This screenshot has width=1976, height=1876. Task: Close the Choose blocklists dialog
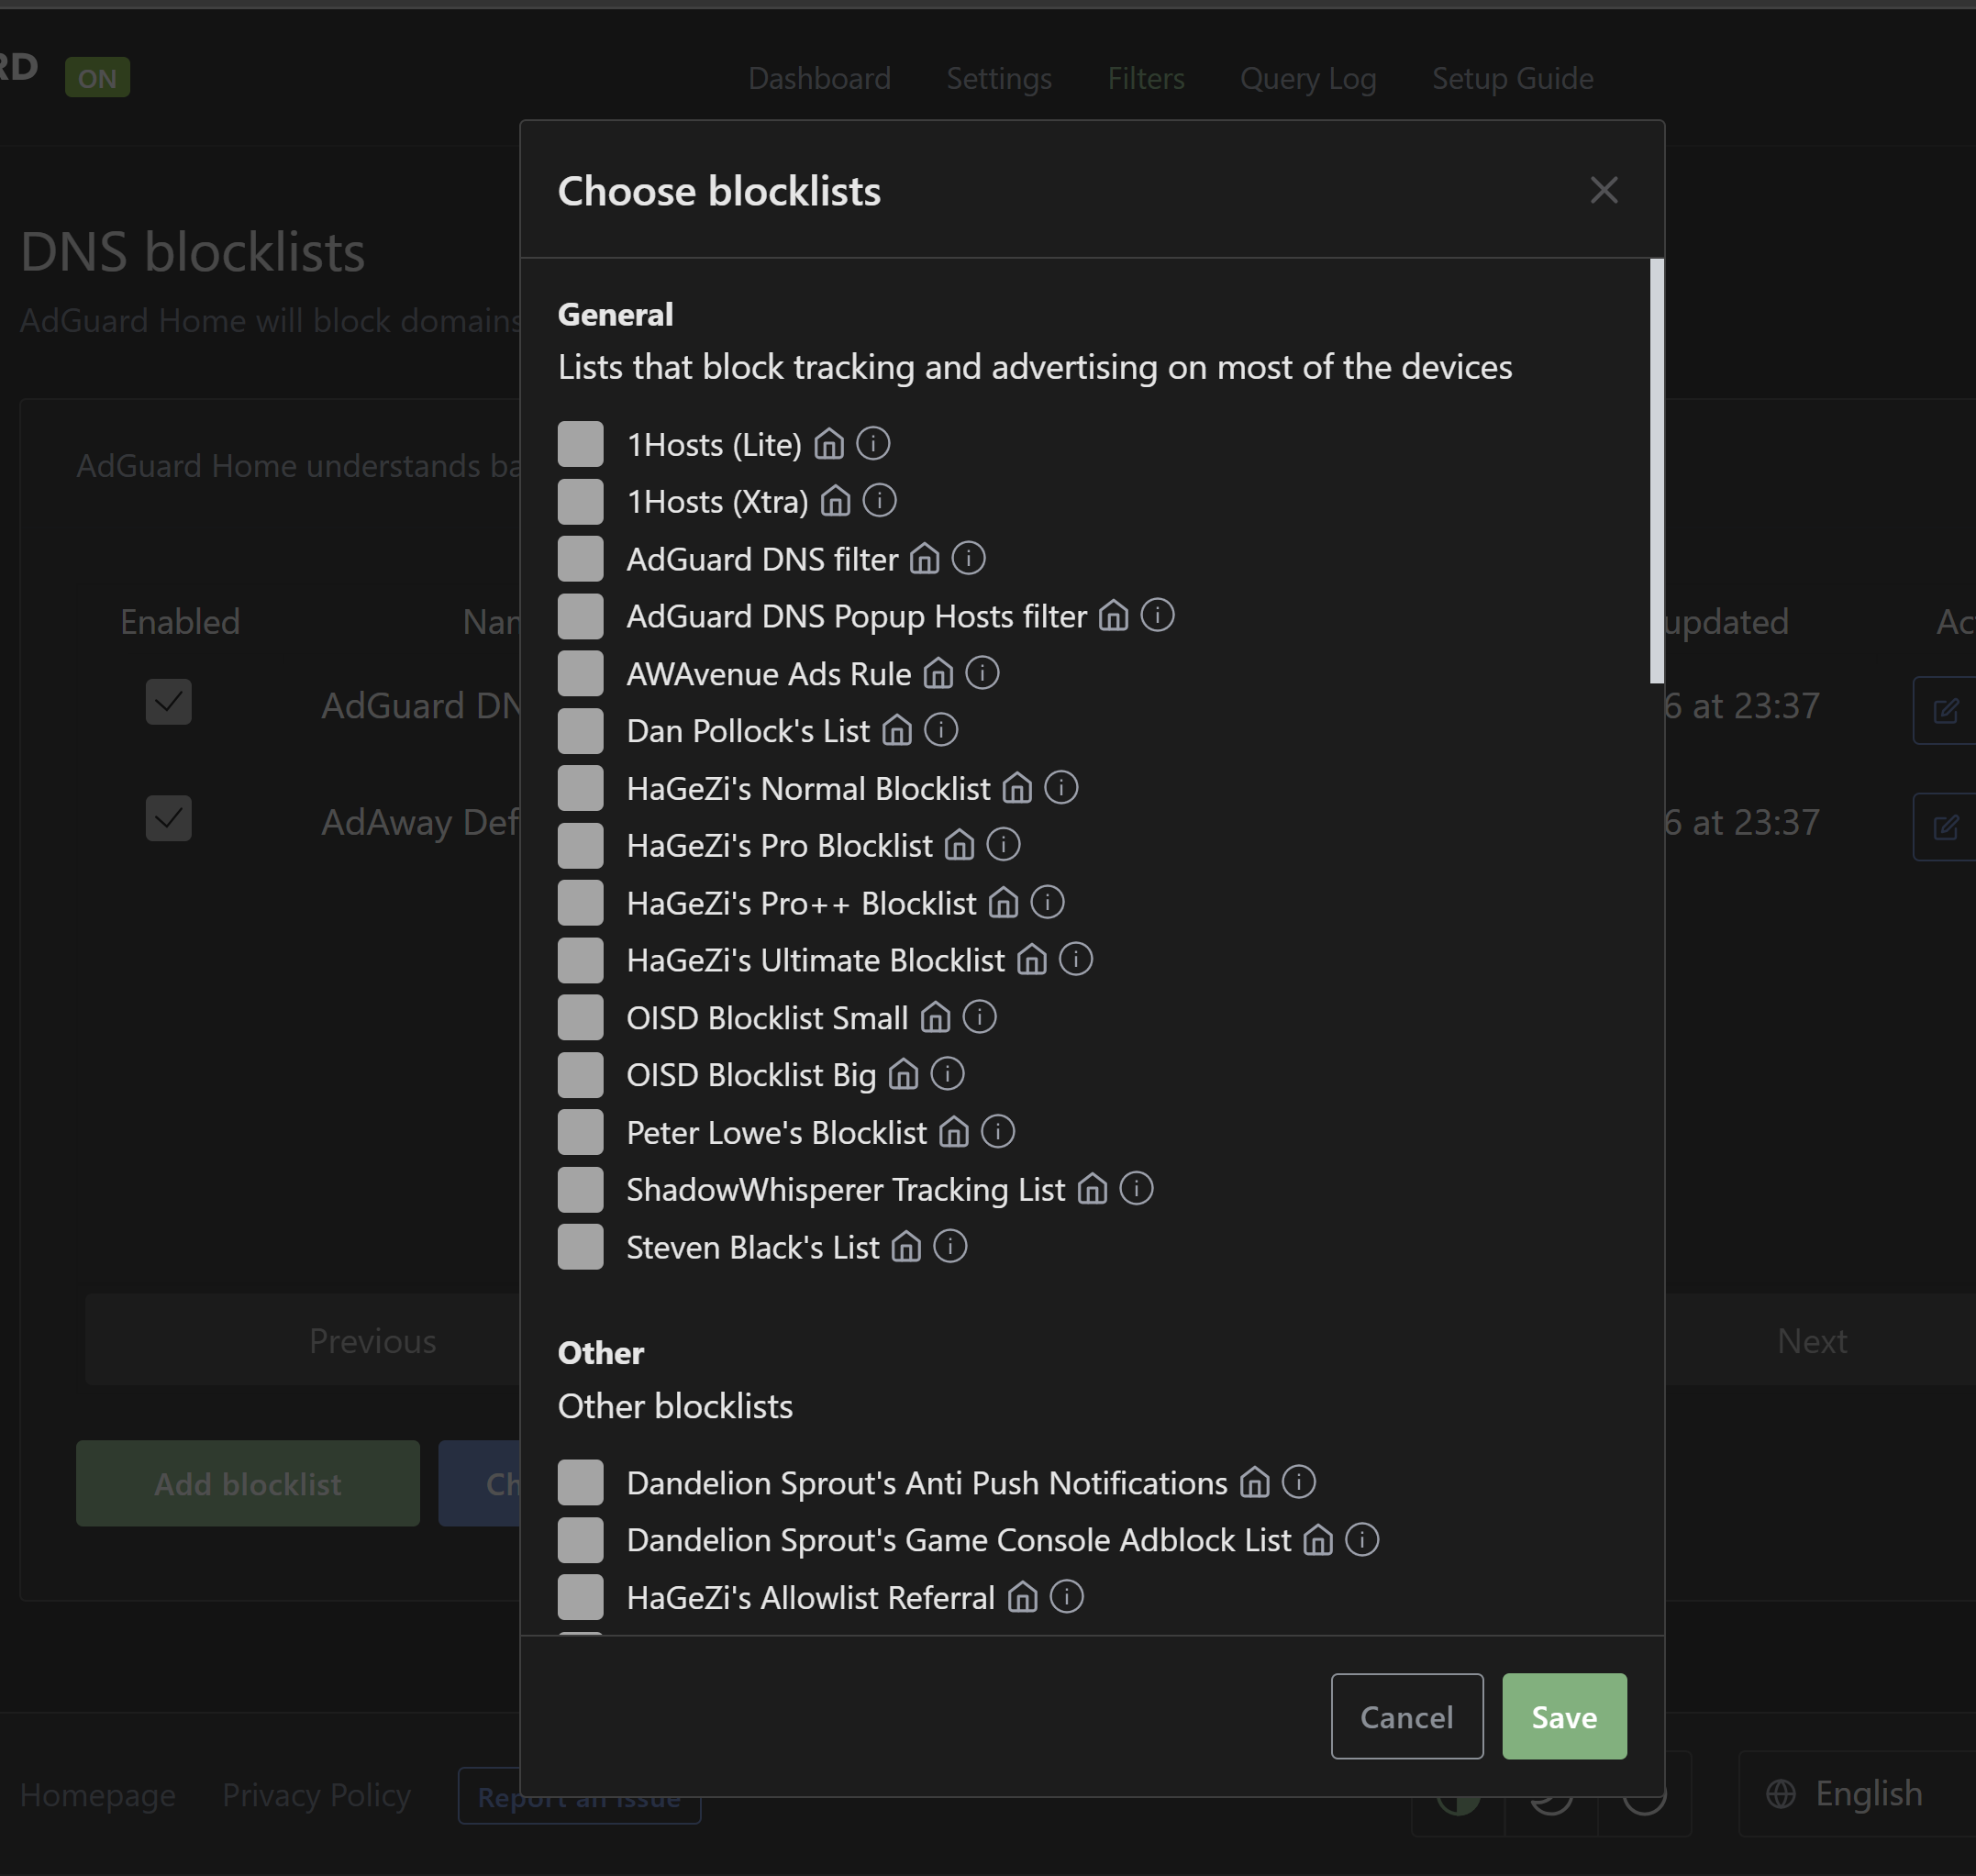tap(1604, 190)
